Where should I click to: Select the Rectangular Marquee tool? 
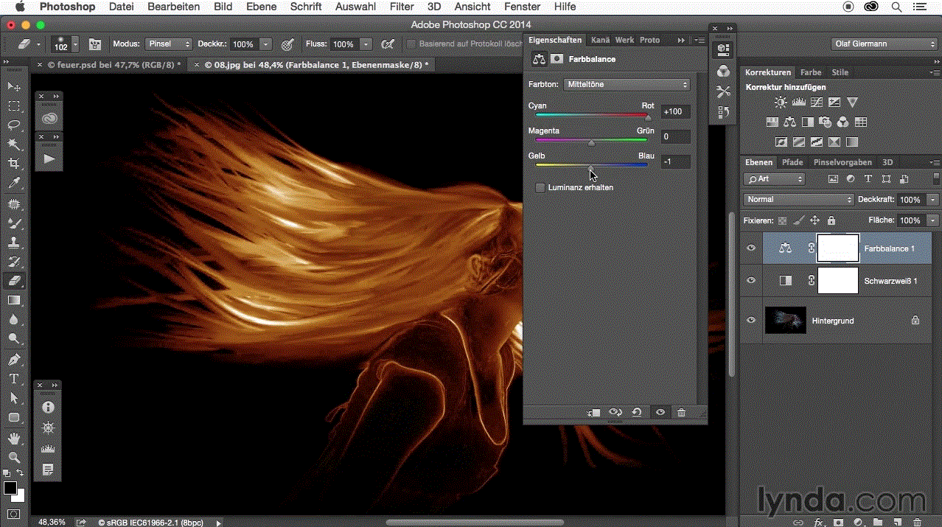point(14,106)
